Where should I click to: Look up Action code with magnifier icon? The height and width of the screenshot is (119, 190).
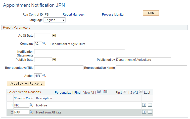(x=44, y=76)
